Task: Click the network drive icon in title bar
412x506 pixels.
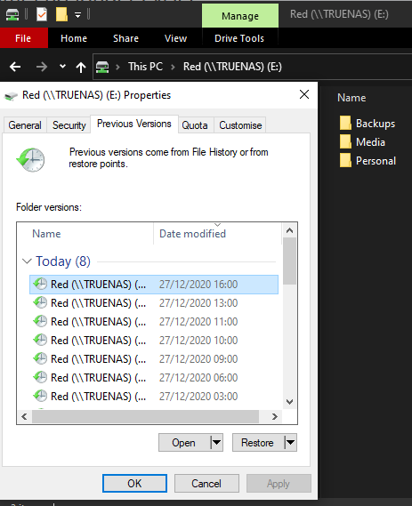Action: point(12,14)
